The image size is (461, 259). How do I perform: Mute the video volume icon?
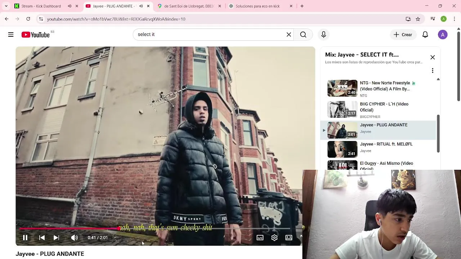coord(74,238)
